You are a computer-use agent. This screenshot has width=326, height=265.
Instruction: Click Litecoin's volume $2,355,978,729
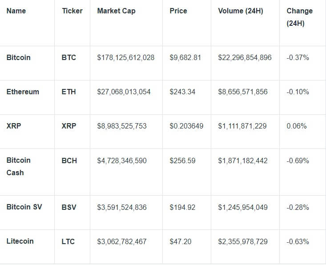coord(243,241)
